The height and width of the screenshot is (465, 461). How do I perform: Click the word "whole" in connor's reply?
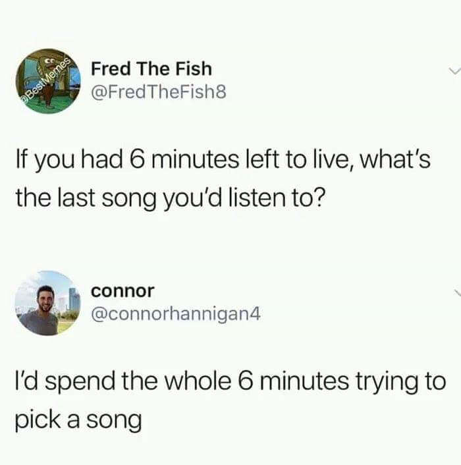click(198, 381)
